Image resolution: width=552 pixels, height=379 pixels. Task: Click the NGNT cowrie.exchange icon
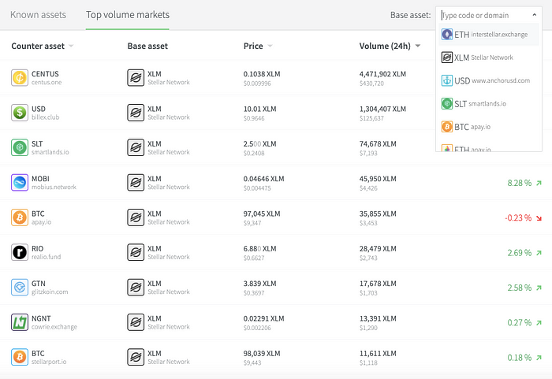pos(20,322)
